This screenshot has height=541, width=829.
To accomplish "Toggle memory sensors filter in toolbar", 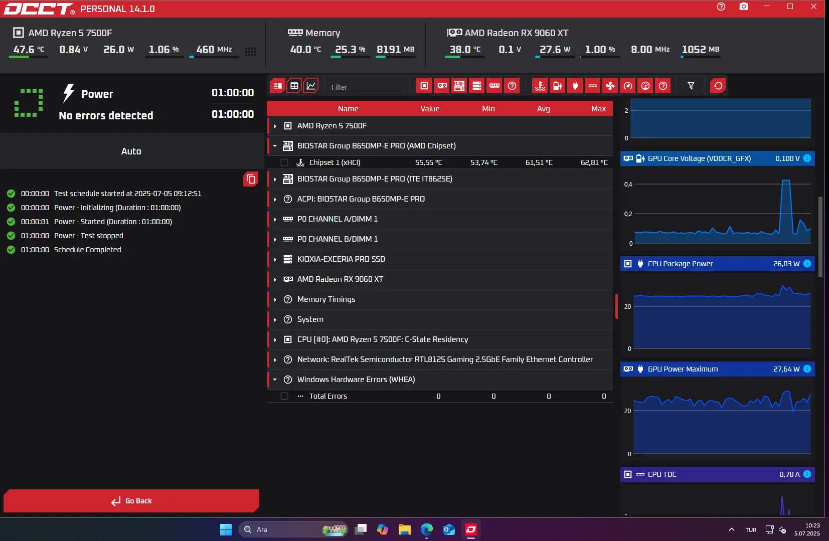I will point(494,86).
